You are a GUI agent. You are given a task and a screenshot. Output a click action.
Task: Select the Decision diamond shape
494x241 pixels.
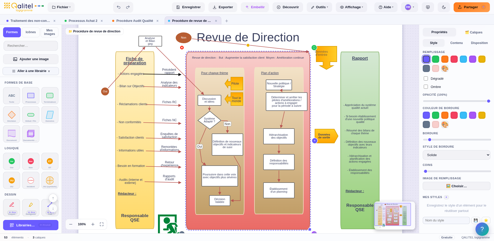12,115
